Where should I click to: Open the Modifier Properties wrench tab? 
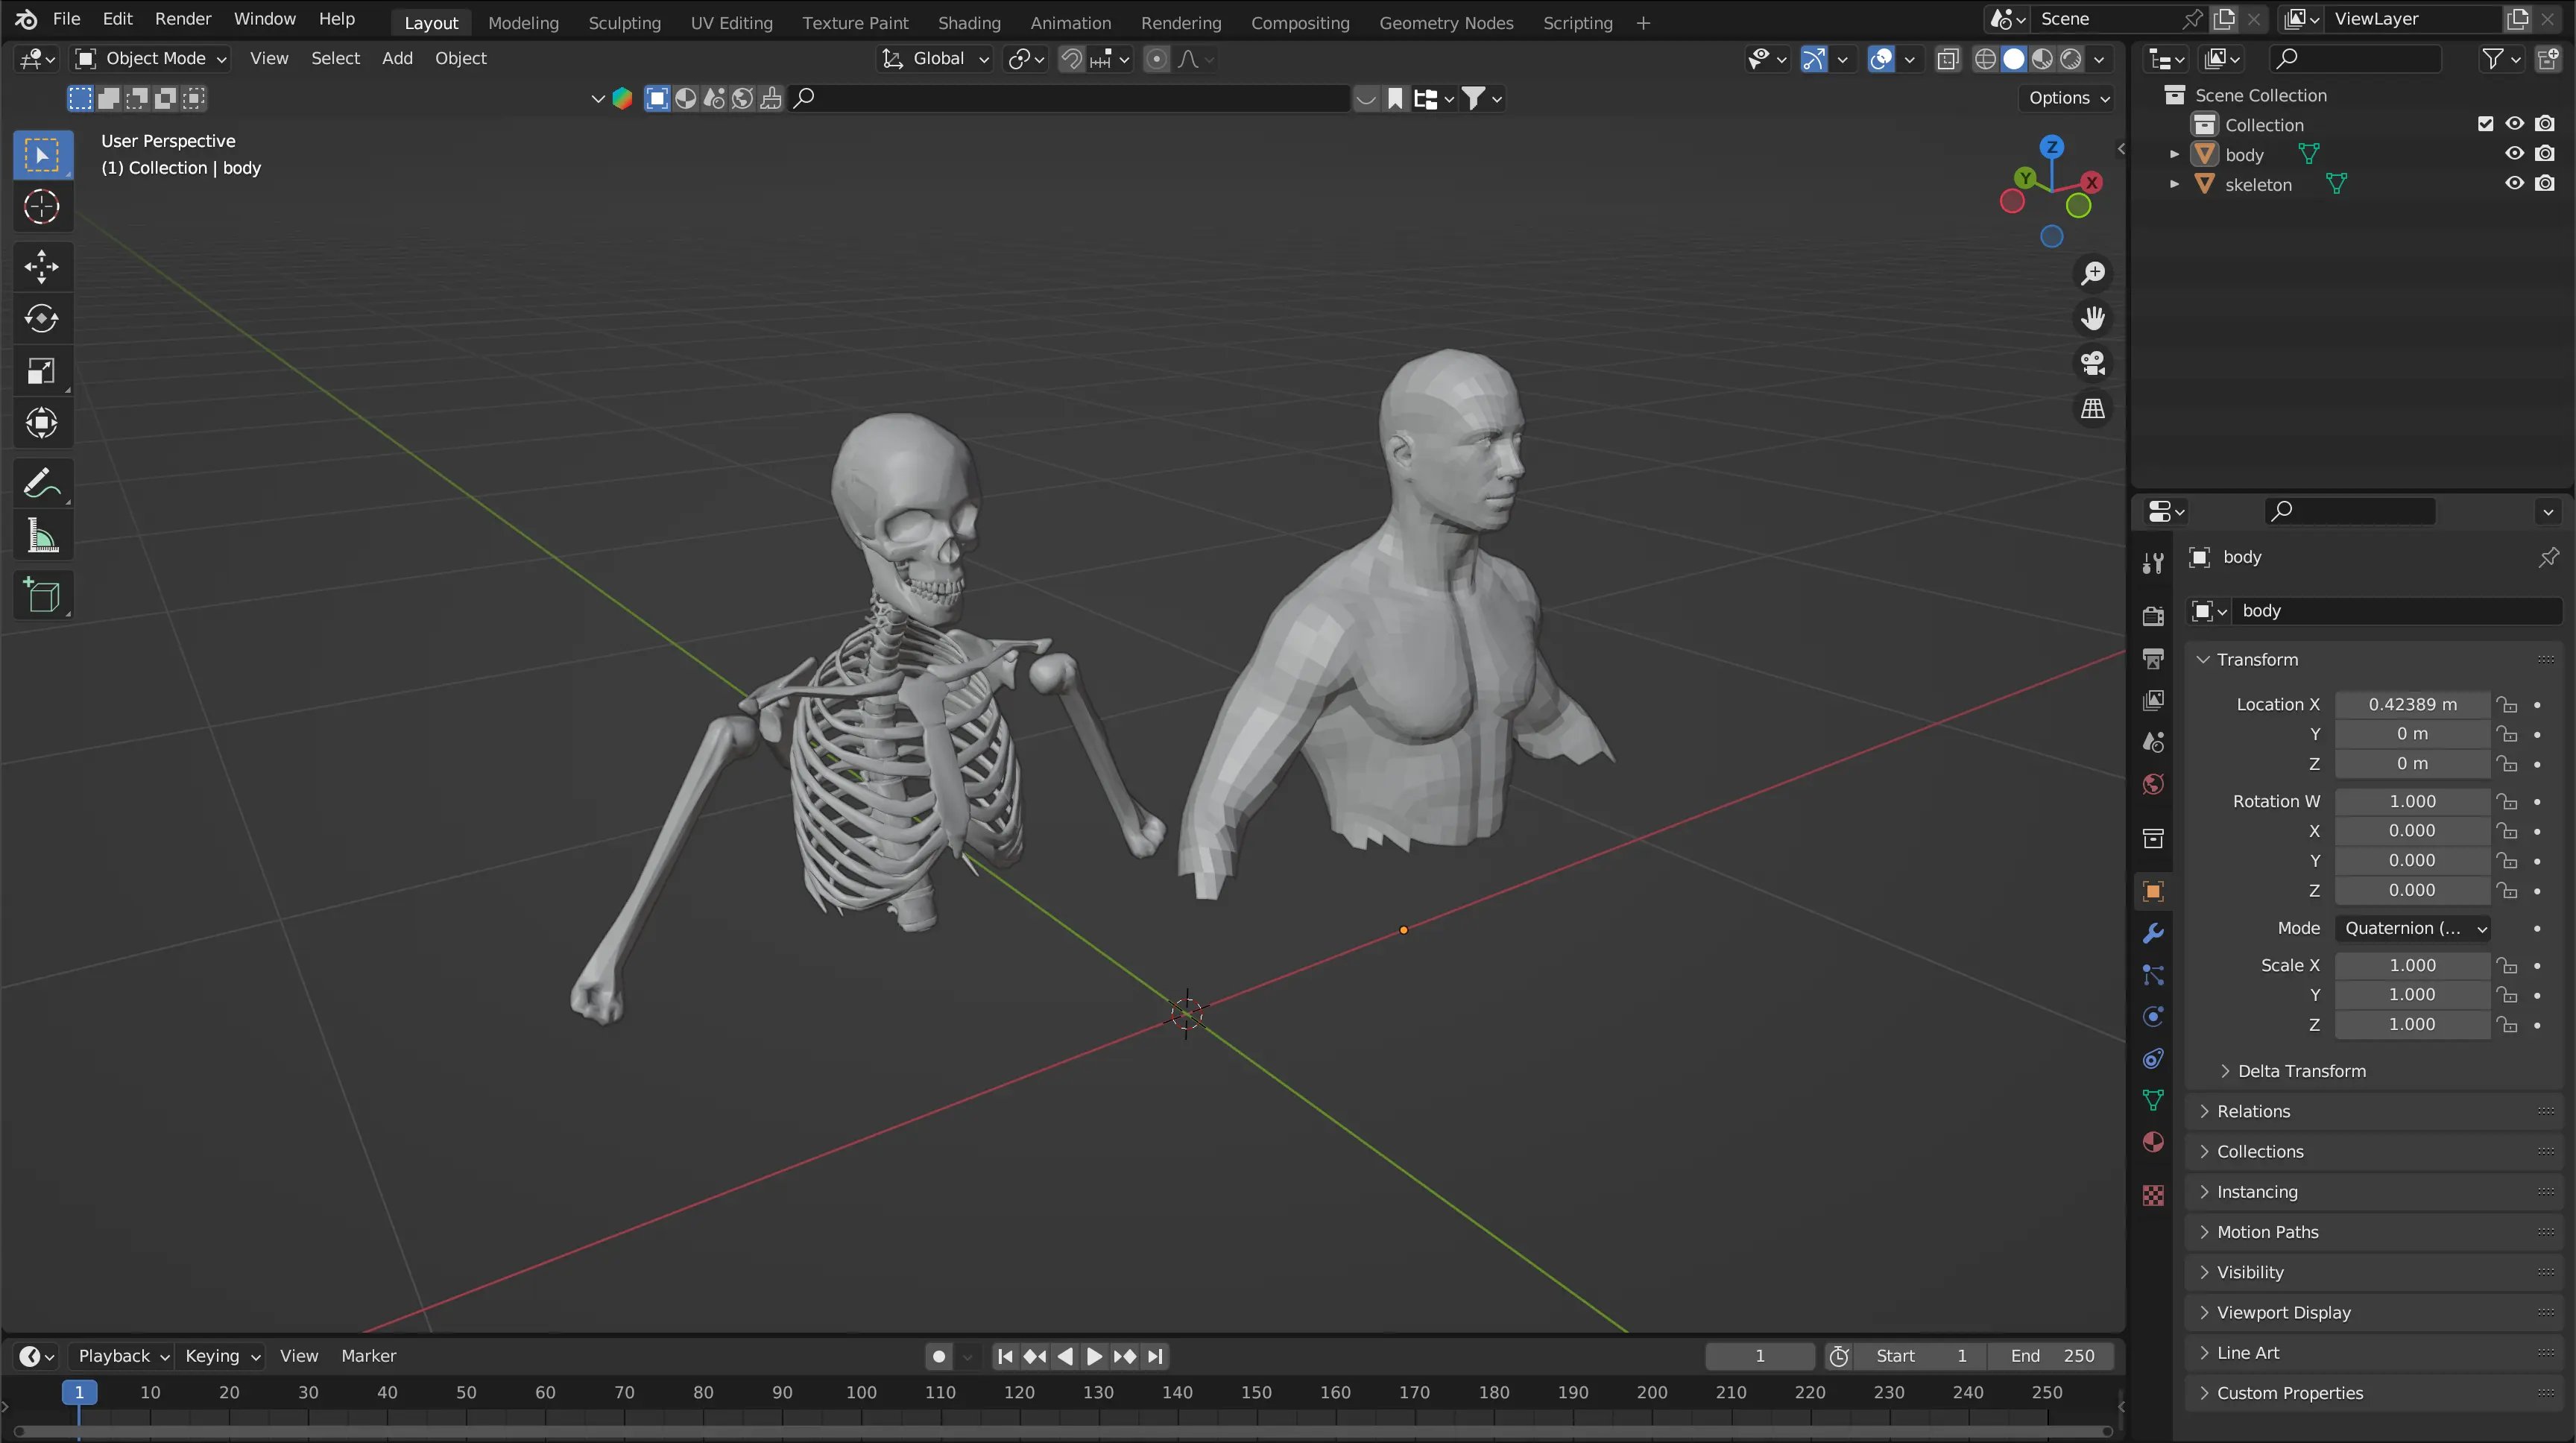click(2152, 933)
